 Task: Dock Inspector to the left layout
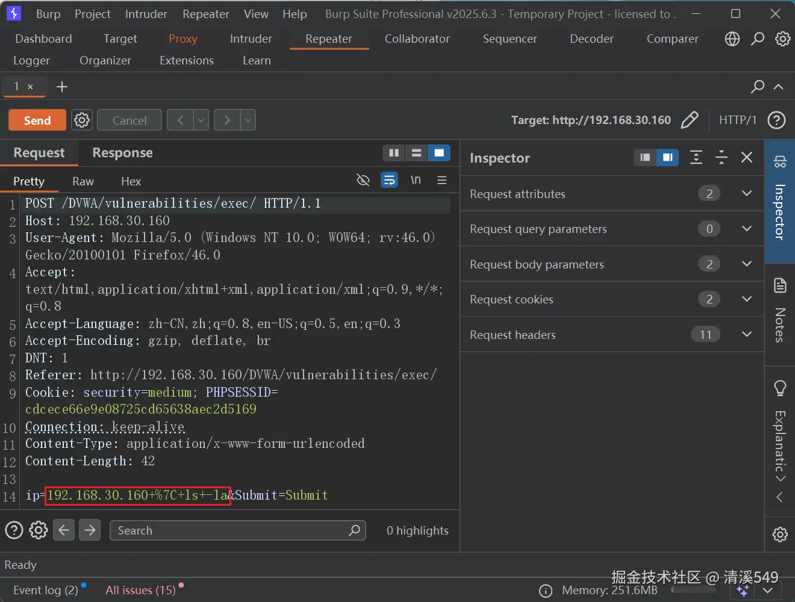coord(645,157)
